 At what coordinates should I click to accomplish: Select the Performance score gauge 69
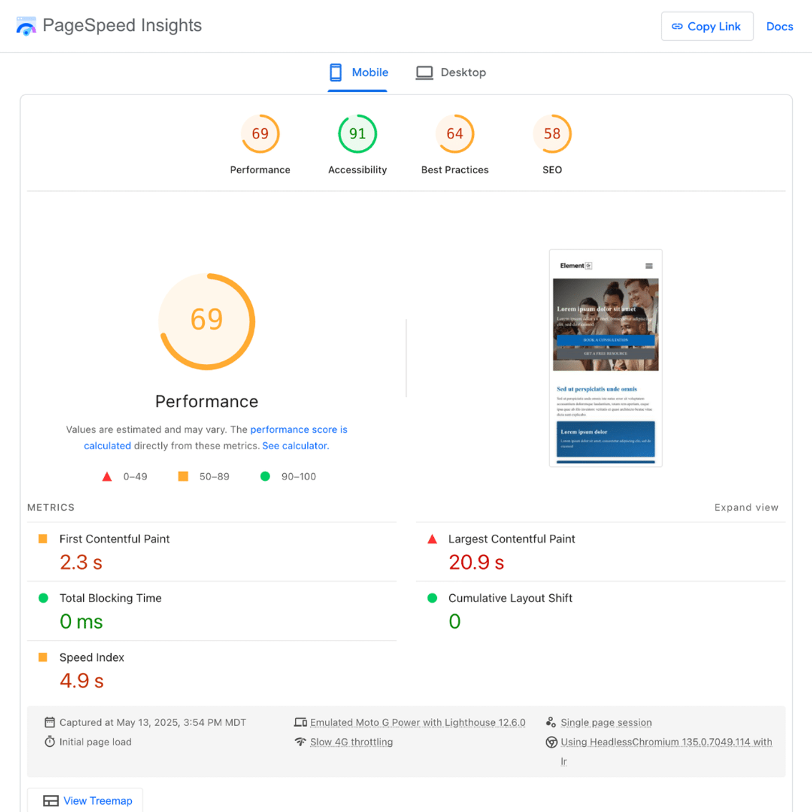tap(260, 134)
